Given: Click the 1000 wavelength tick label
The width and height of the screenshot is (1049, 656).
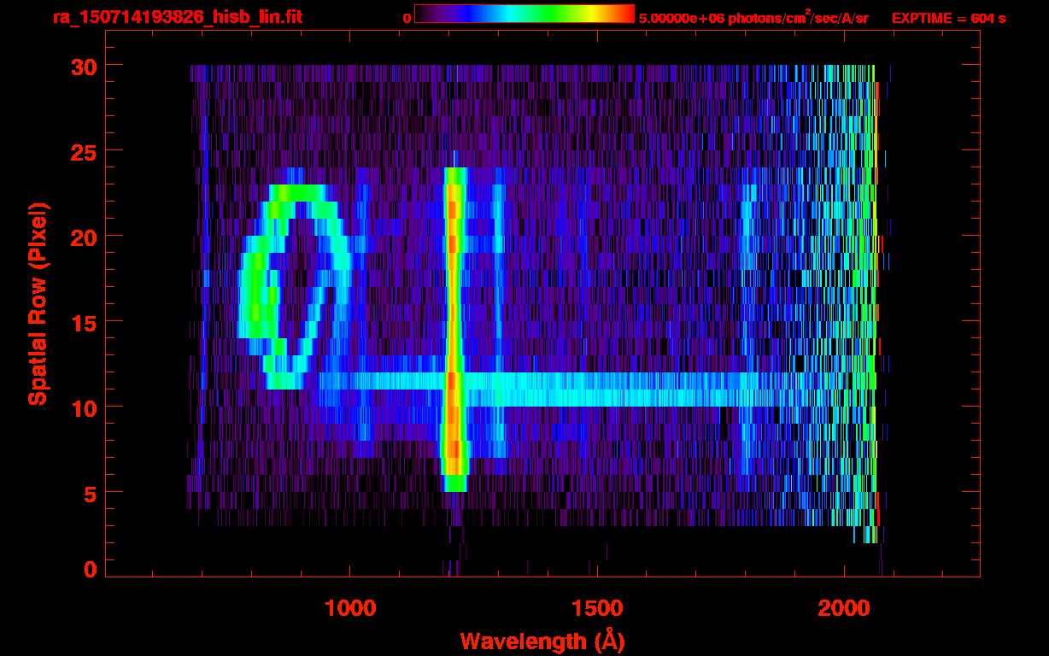Looking at the screenshot, I should pyautogui.click(x=350, y=608).
